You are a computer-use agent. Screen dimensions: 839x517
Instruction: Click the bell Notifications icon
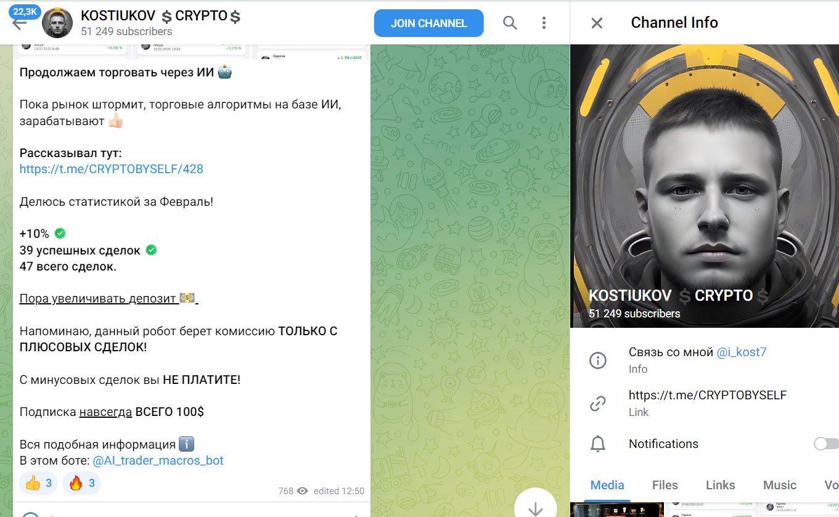point(597,444)
